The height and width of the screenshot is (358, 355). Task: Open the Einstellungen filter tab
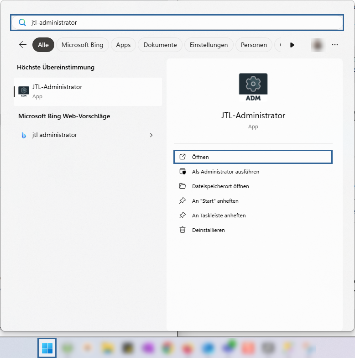pyautogui.click(x=209, y=45)
